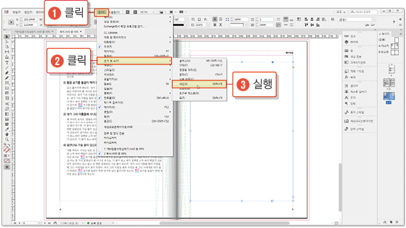
Task: Click the Adobe help search field
Action: click(363, 12)
